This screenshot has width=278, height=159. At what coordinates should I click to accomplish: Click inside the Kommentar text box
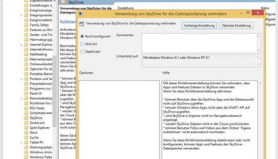click(199, 43)
